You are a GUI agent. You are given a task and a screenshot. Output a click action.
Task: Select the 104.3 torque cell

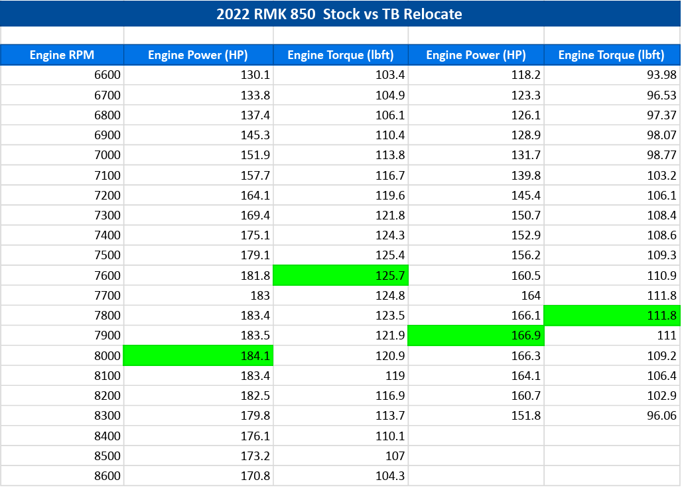(x=340, y=475)
